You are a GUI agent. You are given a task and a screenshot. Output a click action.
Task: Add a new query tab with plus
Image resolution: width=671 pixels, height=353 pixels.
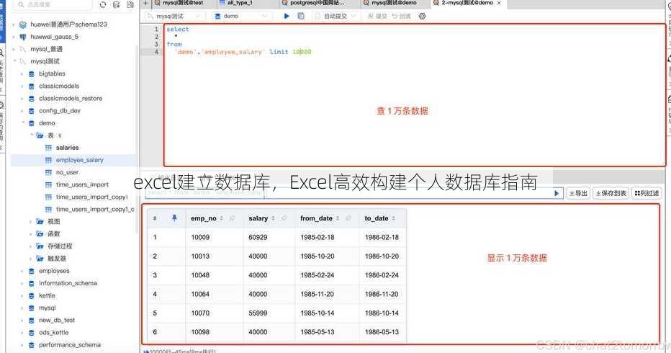point(145,3)
